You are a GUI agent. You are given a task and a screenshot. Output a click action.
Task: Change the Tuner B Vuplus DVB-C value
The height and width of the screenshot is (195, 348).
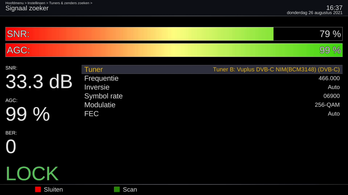click(x=276, y=70)
